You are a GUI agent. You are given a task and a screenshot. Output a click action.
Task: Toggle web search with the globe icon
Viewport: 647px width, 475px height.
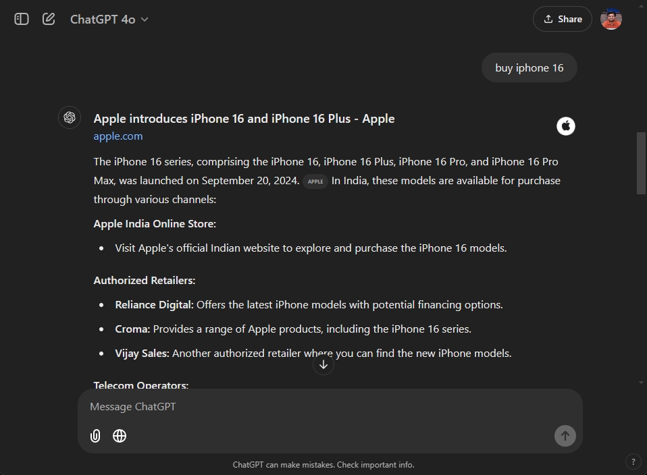coord(120,436)
